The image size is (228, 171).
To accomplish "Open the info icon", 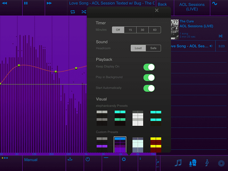I will point(140,158).
